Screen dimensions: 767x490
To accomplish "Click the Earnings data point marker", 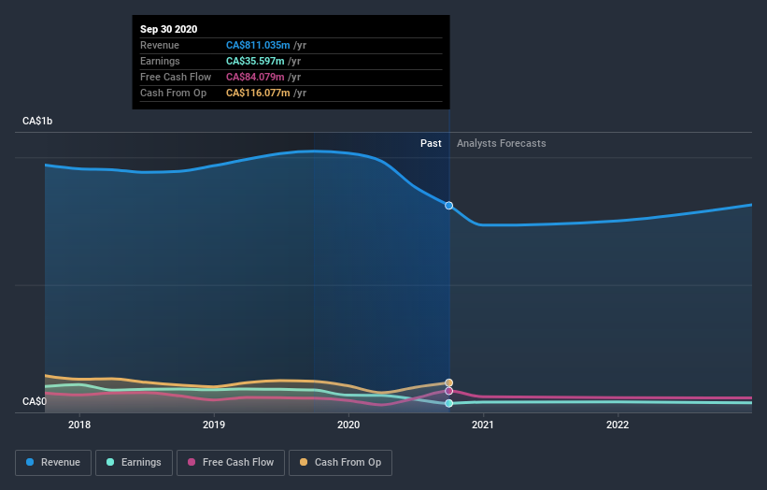I will 448,403.
